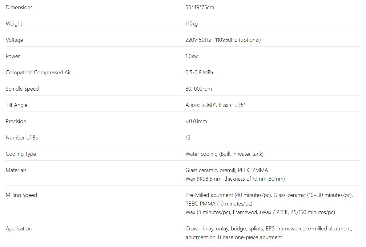The image size is (366, 247).
Task: Select the 0.5-0.8 MPa value
Action: (x=199, y=73)
